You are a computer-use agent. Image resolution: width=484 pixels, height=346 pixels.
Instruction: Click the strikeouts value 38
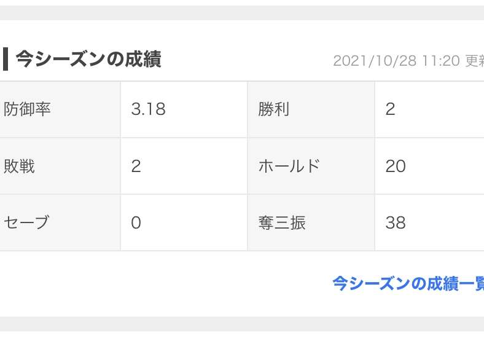pos(396,222)
